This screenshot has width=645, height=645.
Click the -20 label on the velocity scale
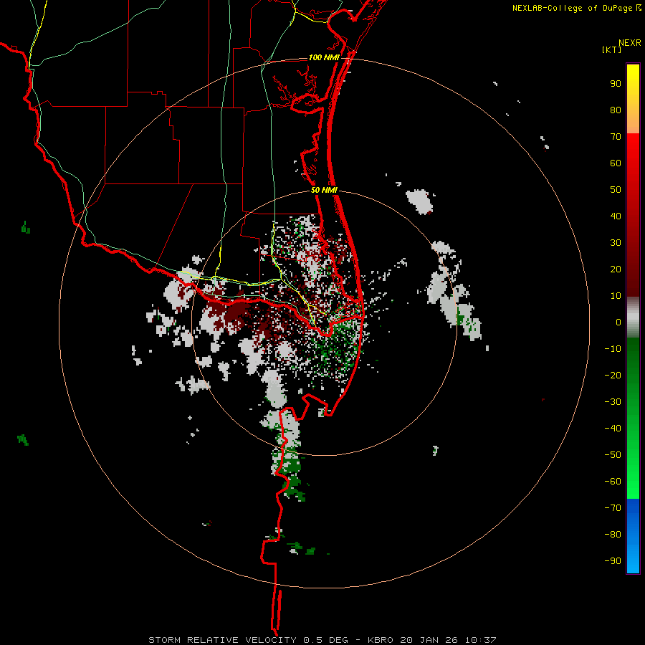613,376
